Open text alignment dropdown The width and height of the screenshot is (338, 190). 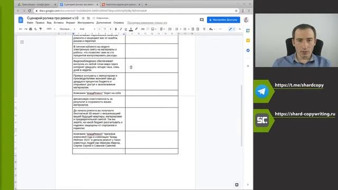(162, 29)
